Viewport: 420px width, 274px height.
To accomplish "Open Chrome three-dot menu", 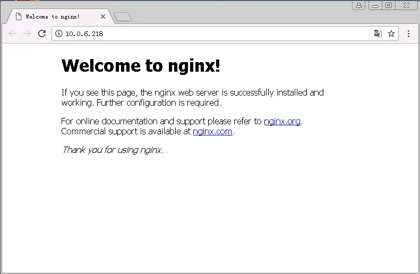I will [x=408, y=33].
